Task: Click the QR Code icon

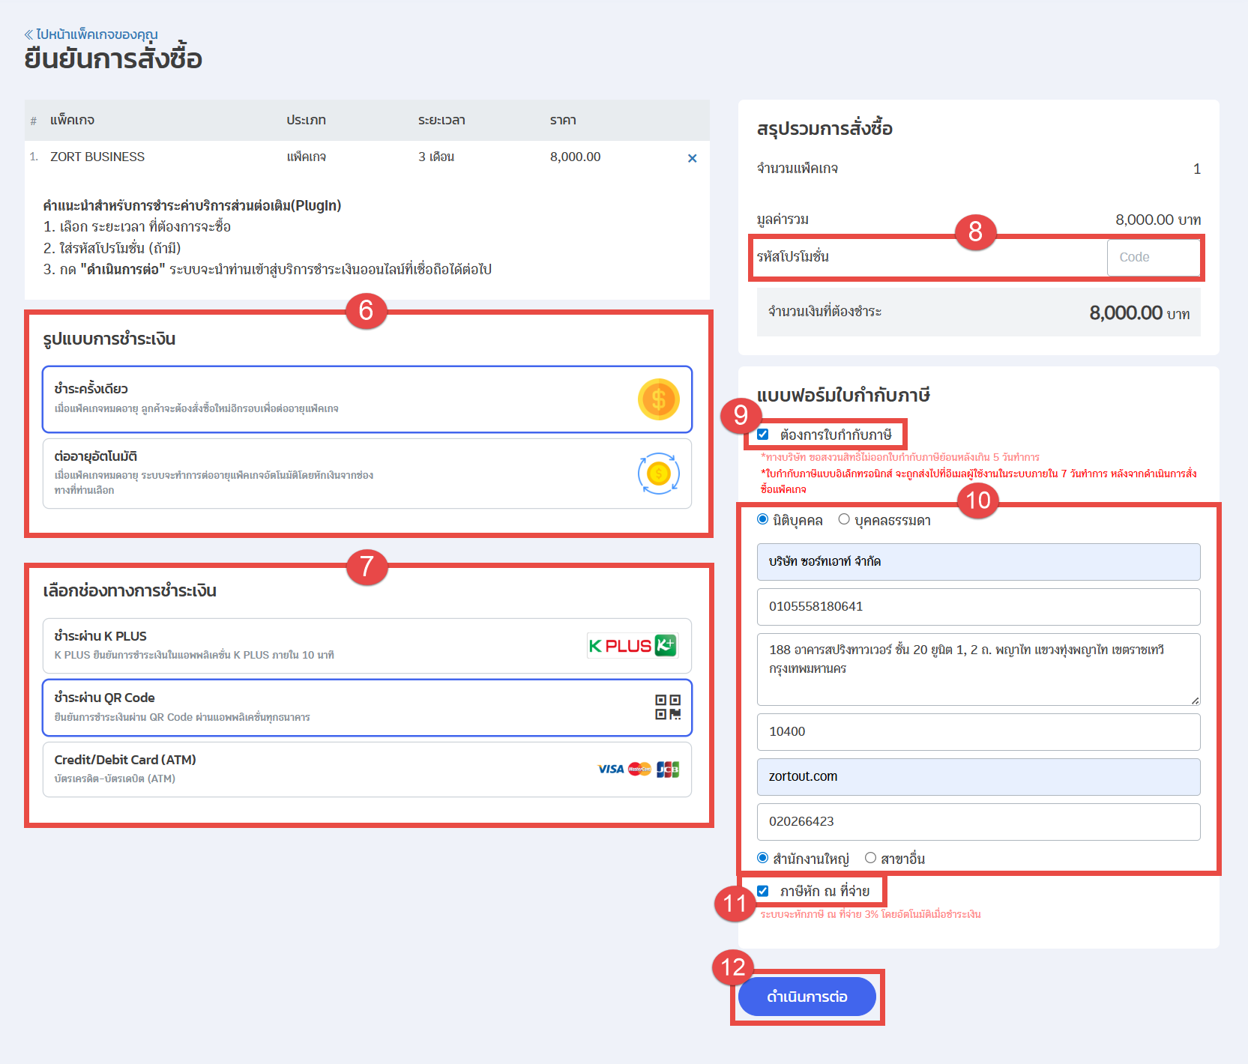Action: (x=667, y=707)
